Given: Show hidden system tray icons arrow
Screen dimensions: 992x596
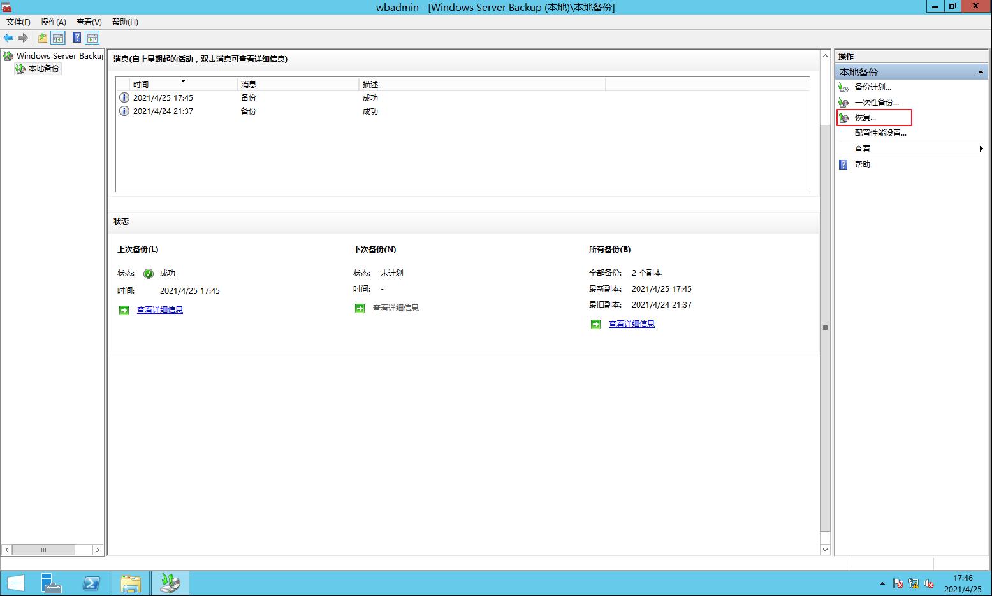Looking at the screenshot, I should click(882, 583).
